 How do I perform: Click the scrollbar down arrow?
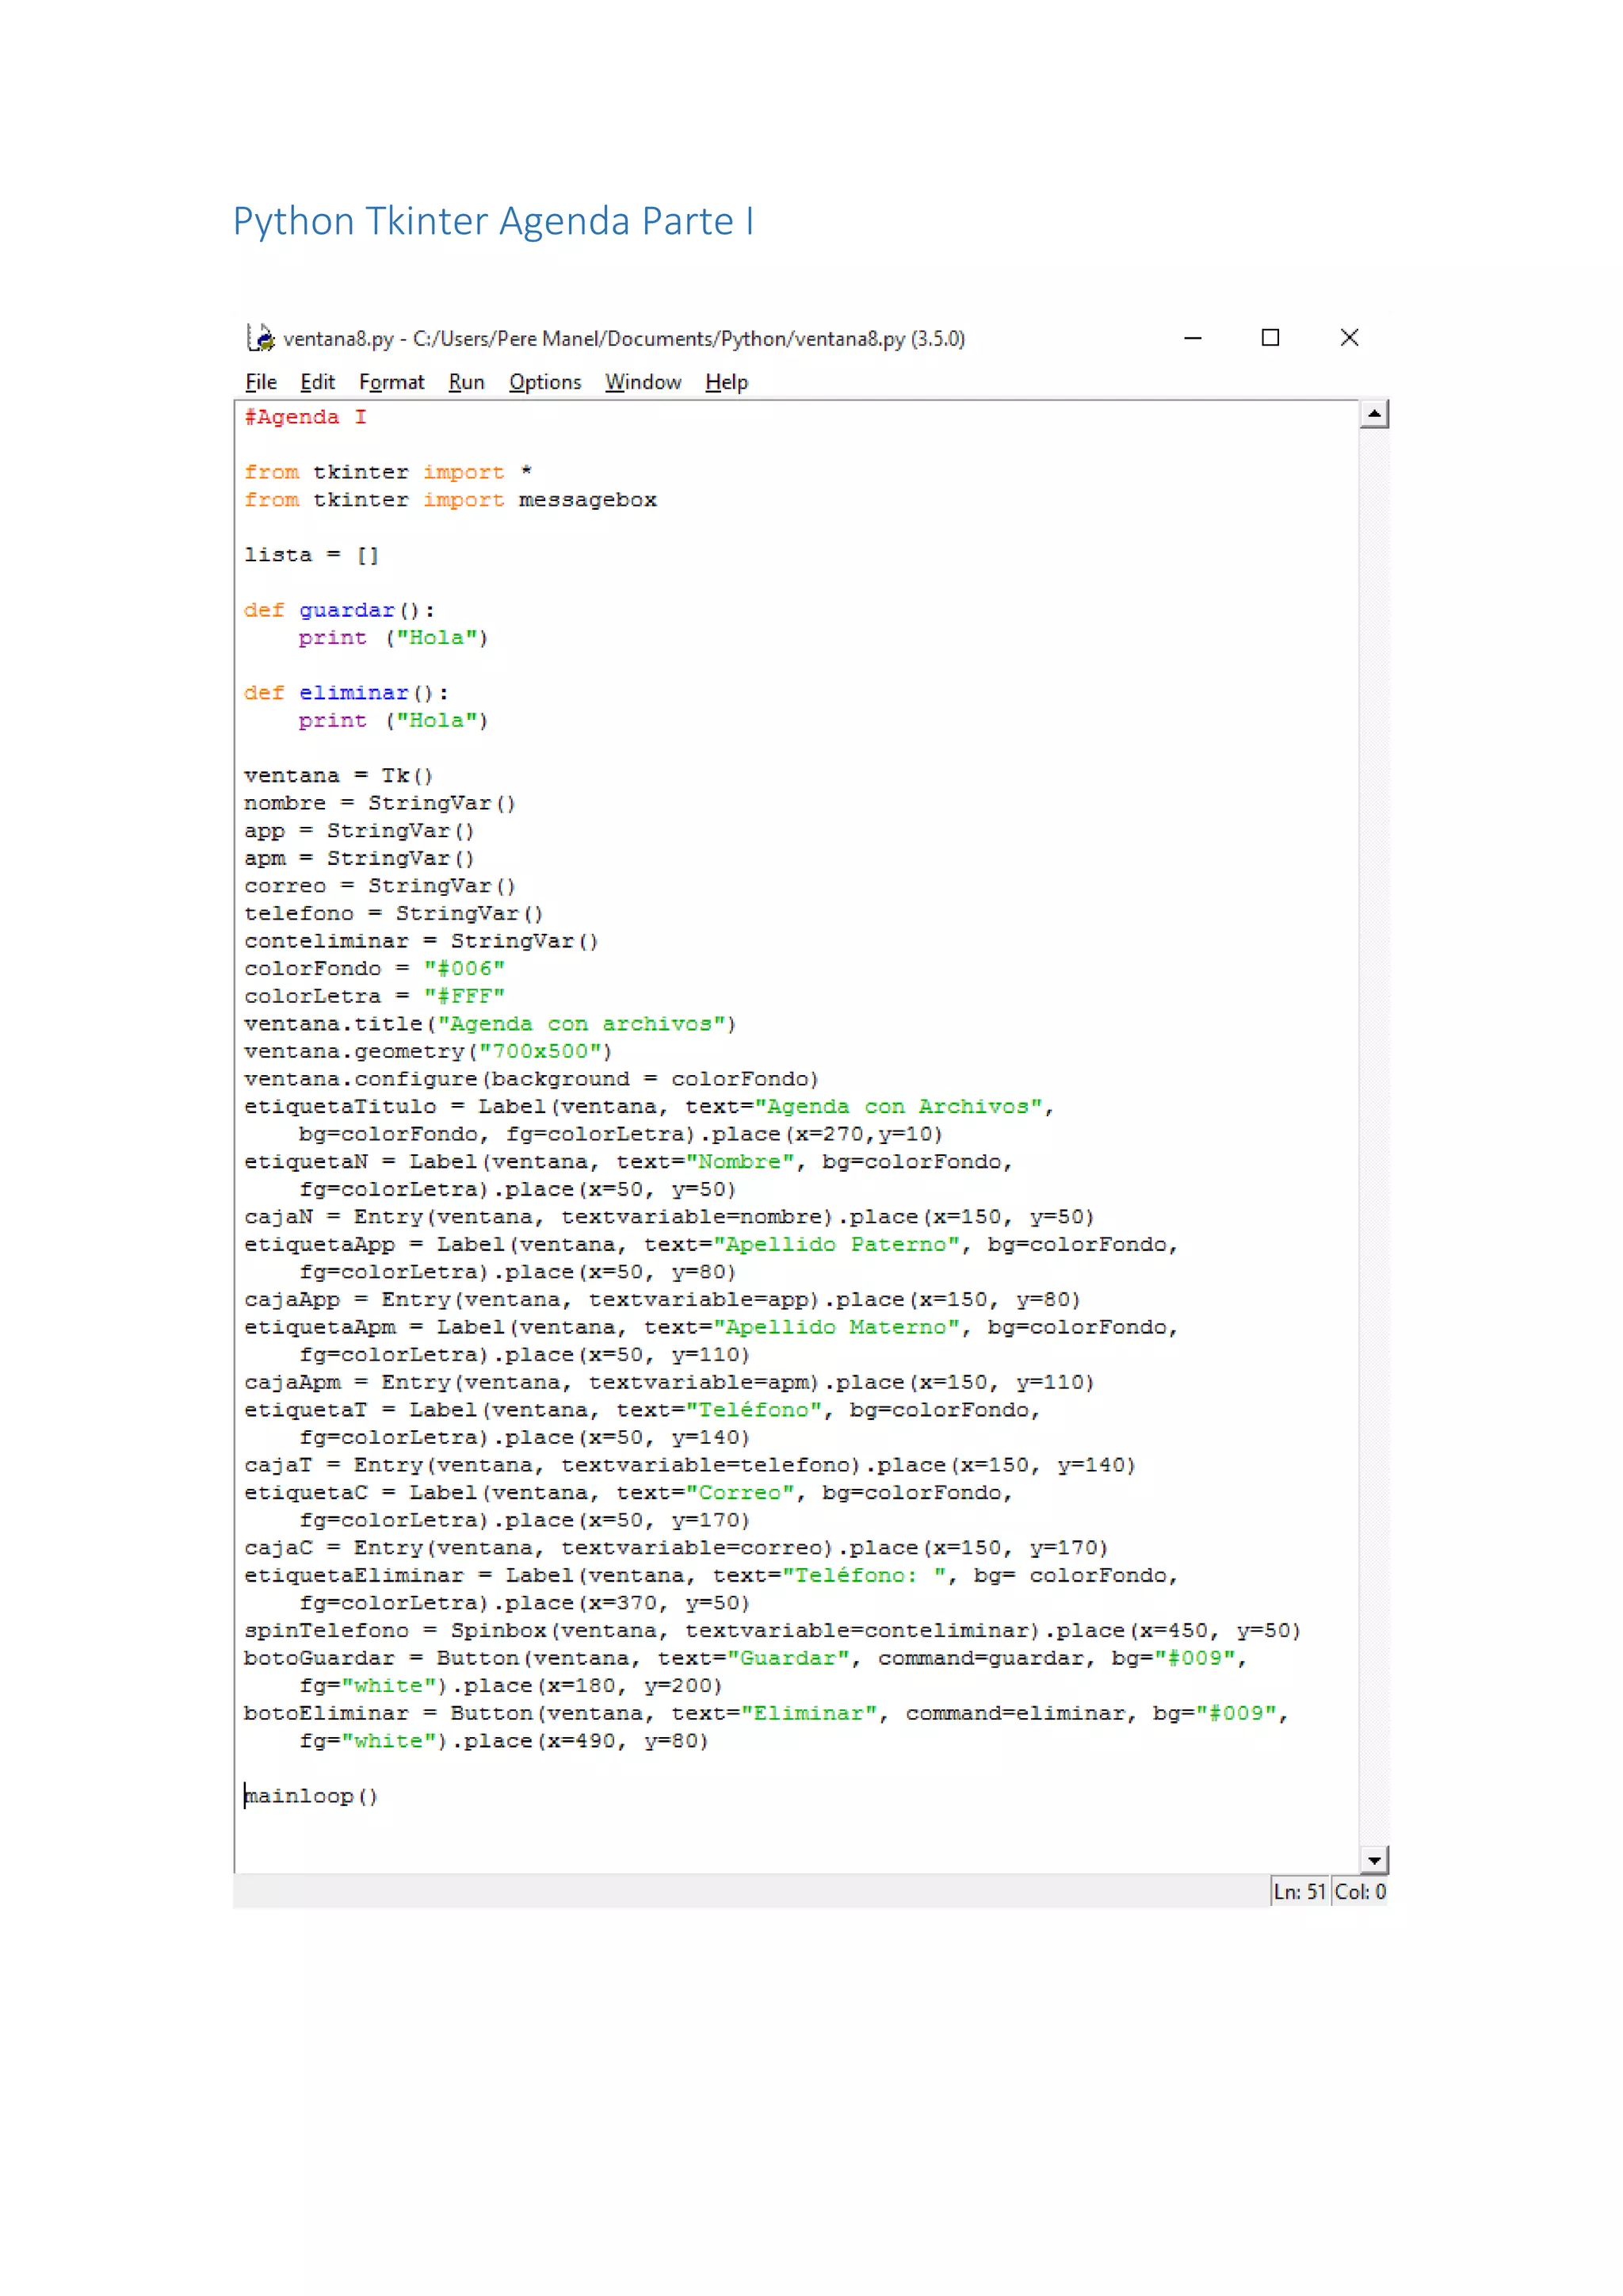click(x=1374, y=1860)
